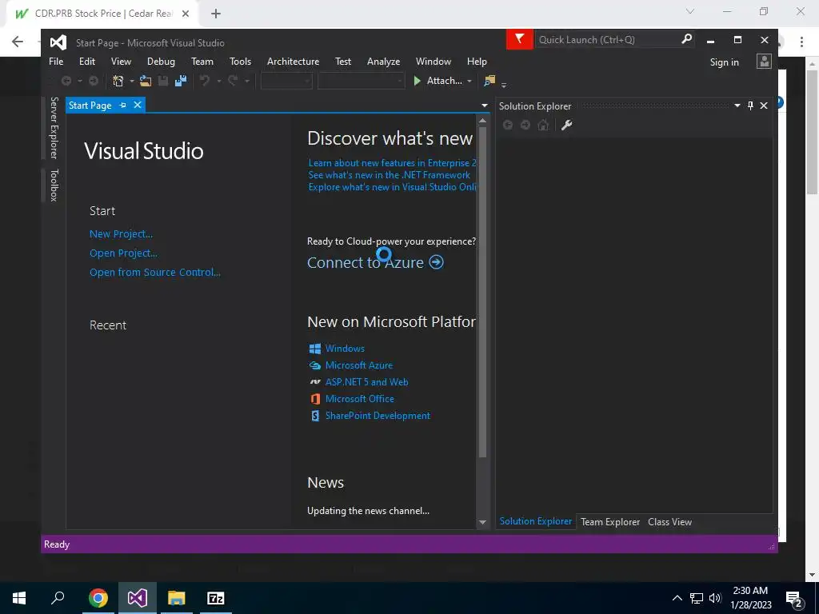This screenshot has width=819, height=614.
Task: Click the Solution Explorer Back icon
Action: pos(508,125)
